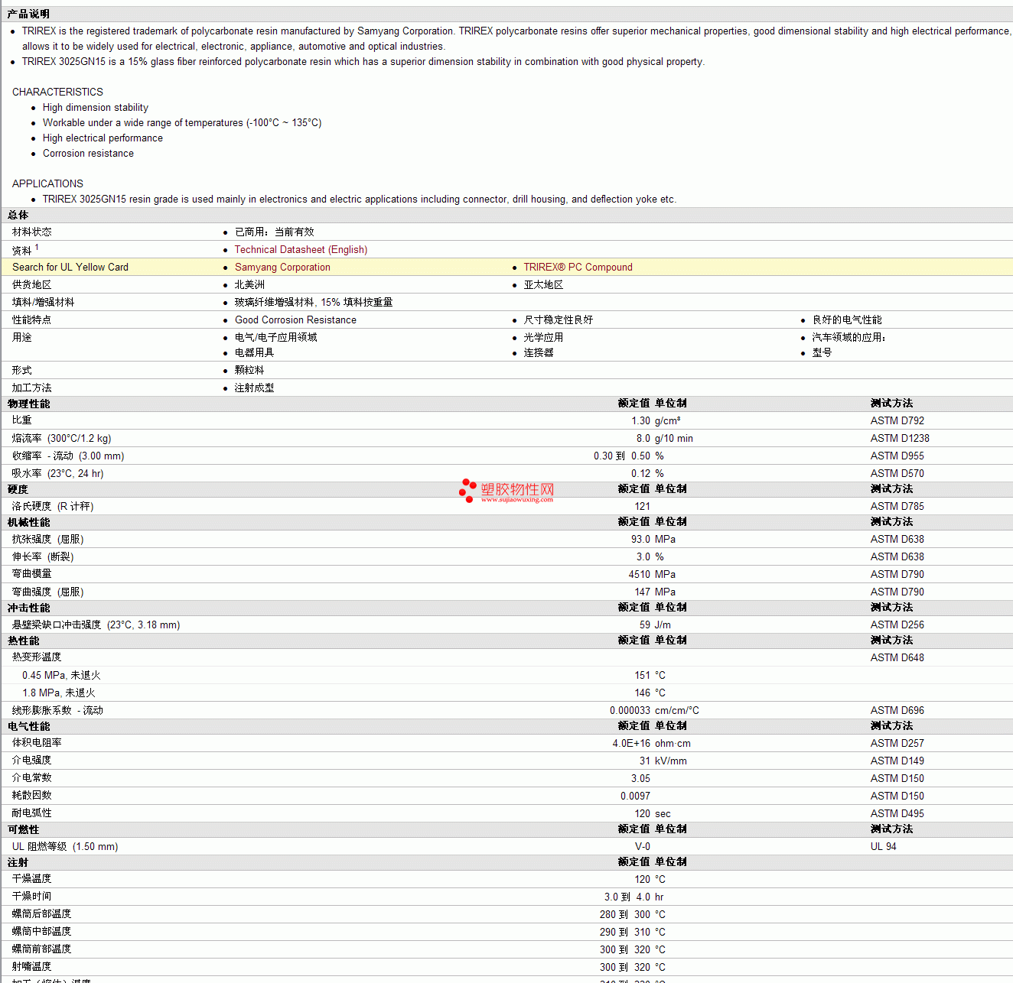Click the 电气性能 section header
Screen dimensions: 1013x983
click(28, 727)
